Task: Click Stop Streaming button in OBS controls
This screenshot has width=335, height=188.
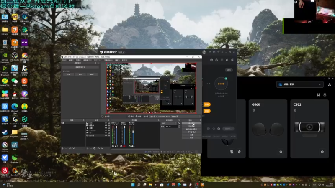Action: (191, 123)
